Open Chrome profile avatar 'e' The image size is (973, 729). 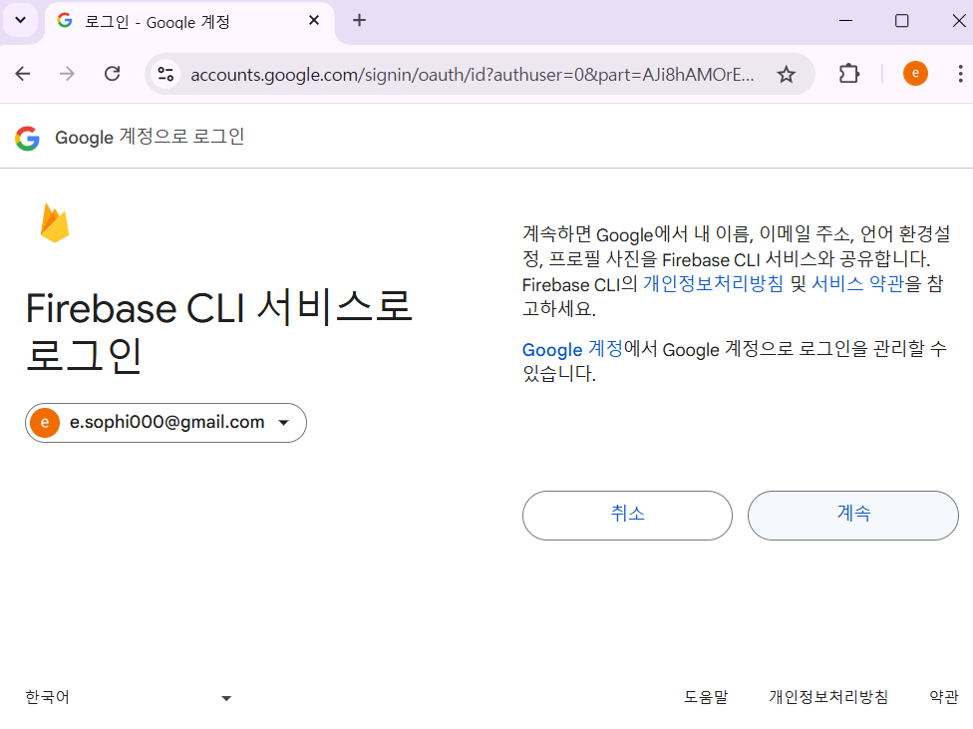[915, 73]
